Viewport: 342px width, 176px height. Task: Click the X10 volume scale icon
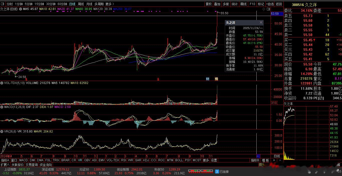click(274, 103)
